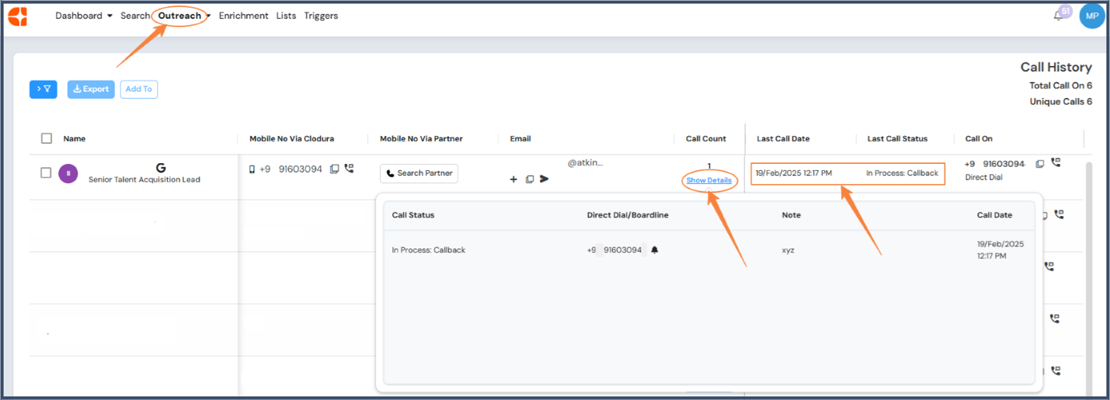1110x400 pixels.
Task: Open the Triggers menu item
Action: (x=321, y=16)
